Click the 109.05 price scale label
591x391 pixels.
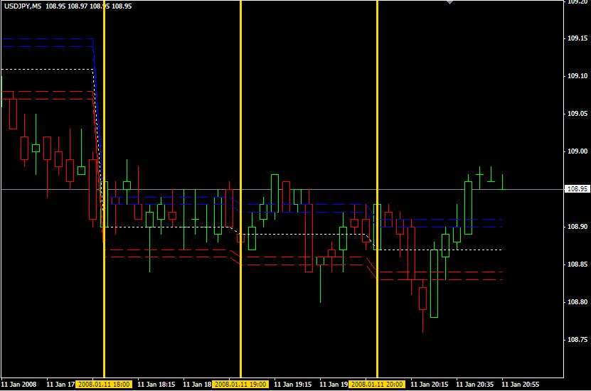tap(577, 113)
